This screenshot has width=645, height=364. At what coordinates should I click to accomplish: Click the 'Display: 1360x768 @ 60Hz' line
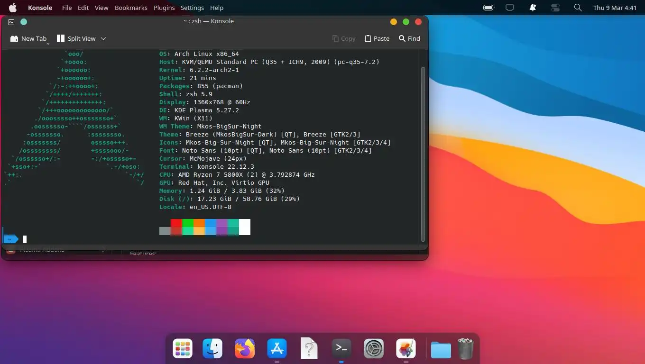[205, 102]
